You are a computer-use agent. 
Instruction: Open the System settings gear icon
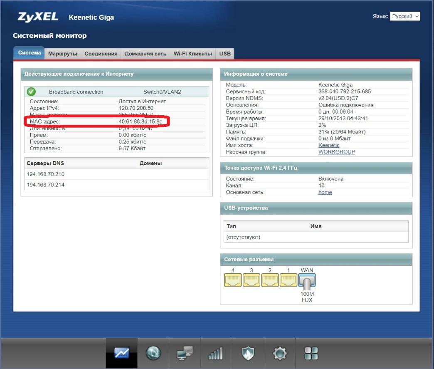pos(279,353)
